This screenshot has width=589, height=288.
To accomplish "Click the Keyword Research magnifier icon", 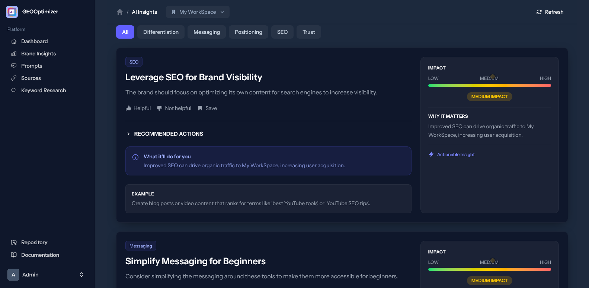I will click(x=14, y=90).
